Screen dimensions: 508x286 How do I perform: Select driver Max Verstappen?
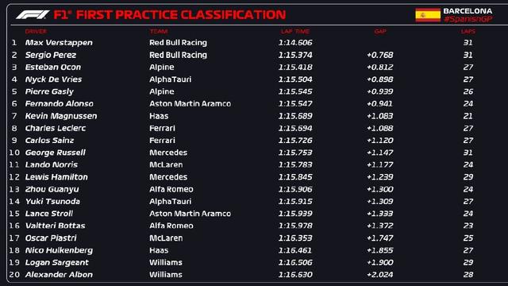point(59,43)
